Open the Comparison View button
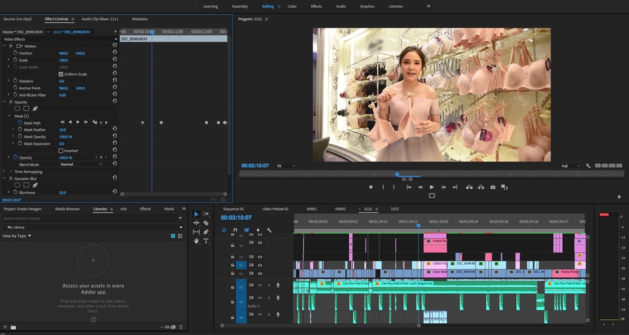Screen dimensions: 629x335 (x=505, y=187)
